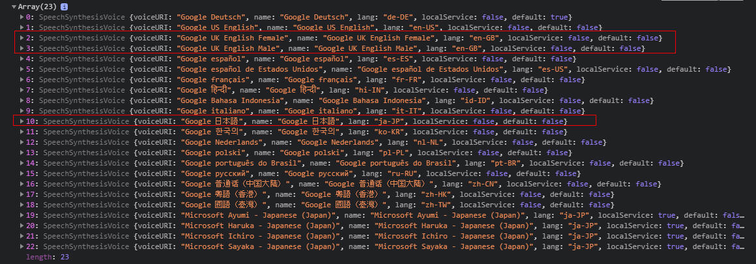
Task: Click voiceURI "Microsoft Ichiro - Japanese (Japan)" string
Action: pyautogui.click(x=260, y=236)
